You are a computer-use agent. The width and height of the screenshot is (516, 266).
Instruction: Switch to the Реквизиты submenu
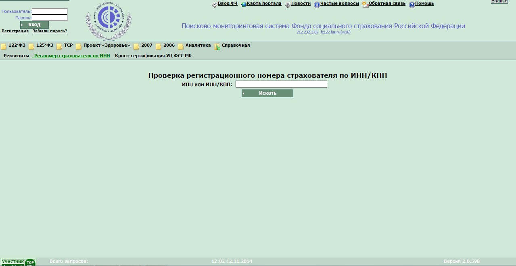(x=17, y=56)
